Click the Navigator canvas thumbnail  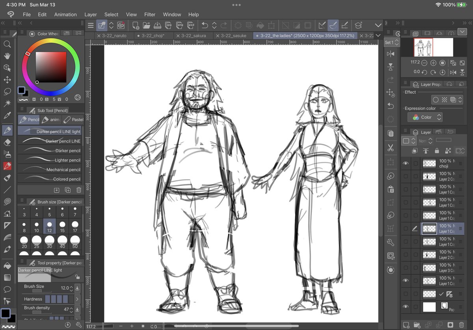click(433, 47)
